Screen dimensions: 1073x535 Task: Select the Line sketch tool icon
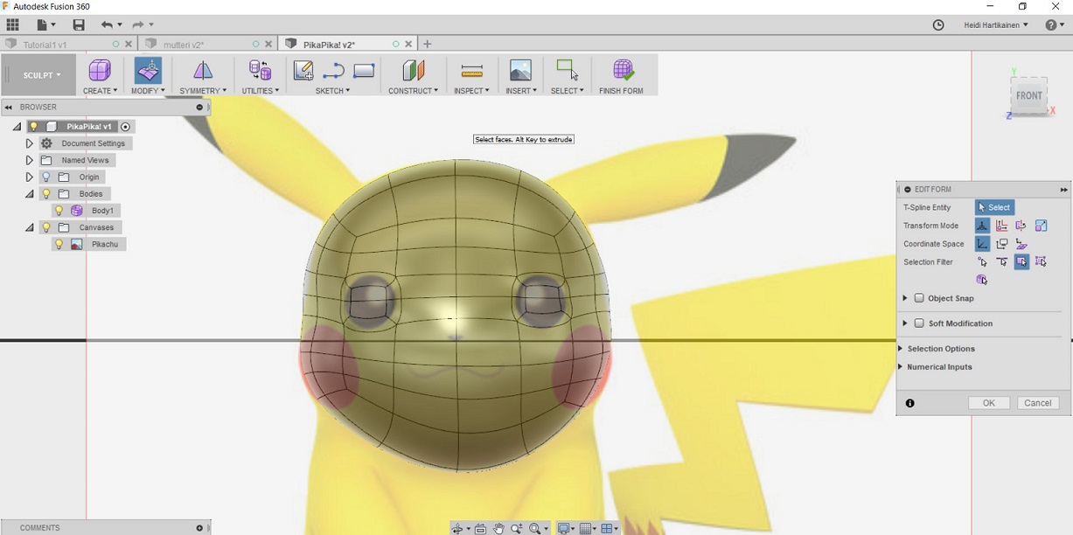(333, 71)
